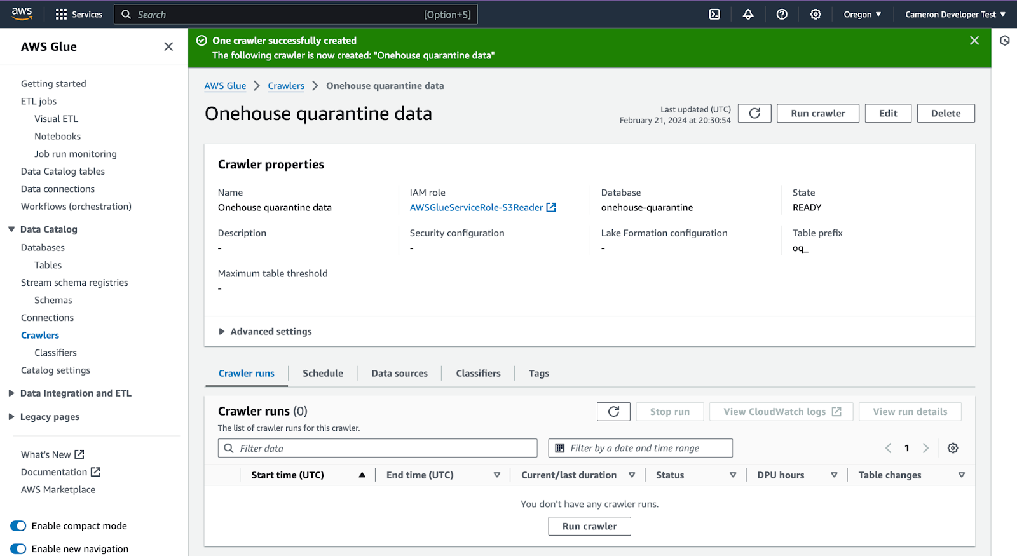
Task: Open the AWS logo home link
Action: (22, 14)
